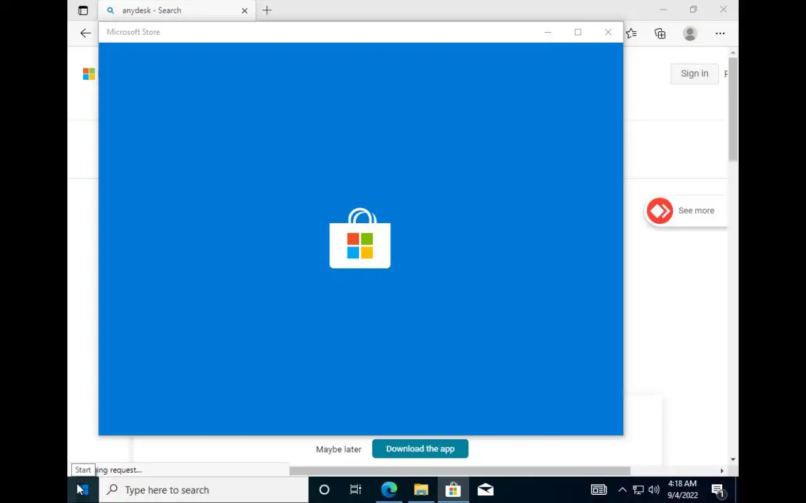Open the network status tray icon
Viewport: 806px width, 503px height.
639,490
